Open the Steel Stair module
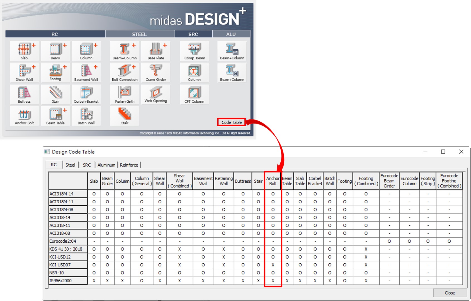471x301 pixels. pos(125,116)
